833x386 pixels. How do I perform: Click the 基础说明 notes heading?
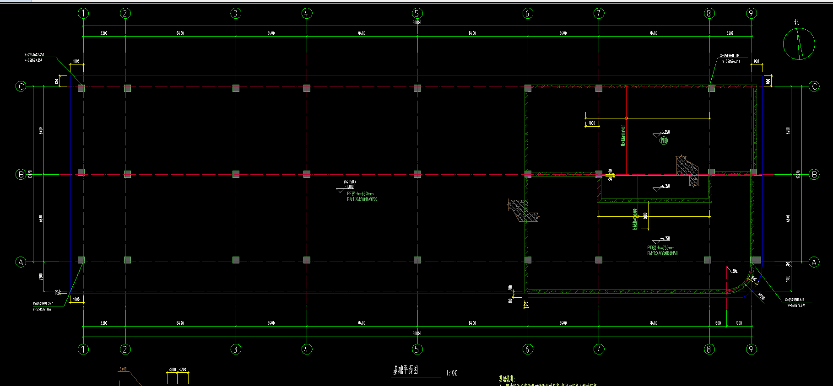click(x=507, y=379)
